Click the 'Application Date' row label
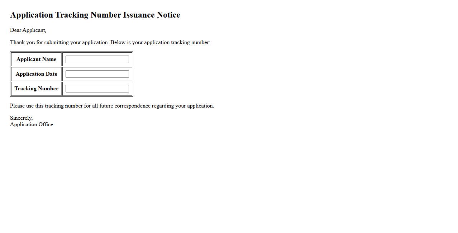 point(36,74)
